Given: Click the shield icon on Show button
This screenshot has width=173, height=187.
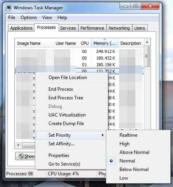Looking at the screenshot, I should (x=21, y=156).
